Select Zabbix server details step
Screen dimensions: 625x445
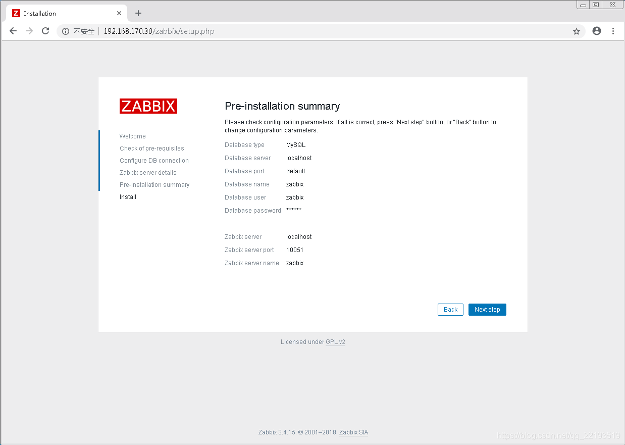pos(148,173)
